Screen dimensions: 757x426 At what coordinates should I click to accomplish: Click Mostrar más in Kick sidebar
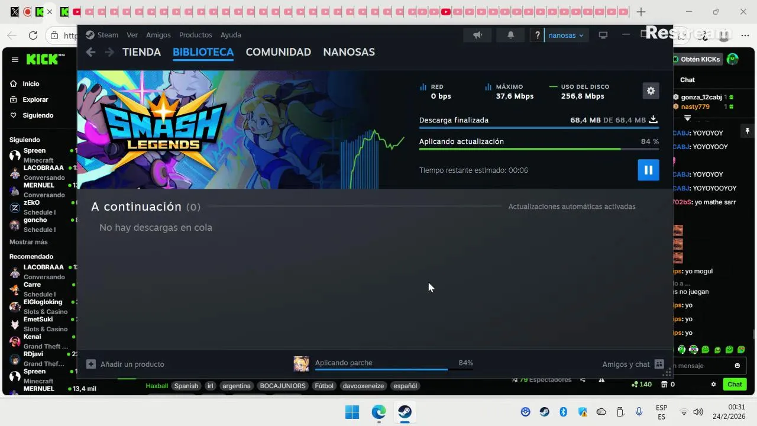coord(28,242)
